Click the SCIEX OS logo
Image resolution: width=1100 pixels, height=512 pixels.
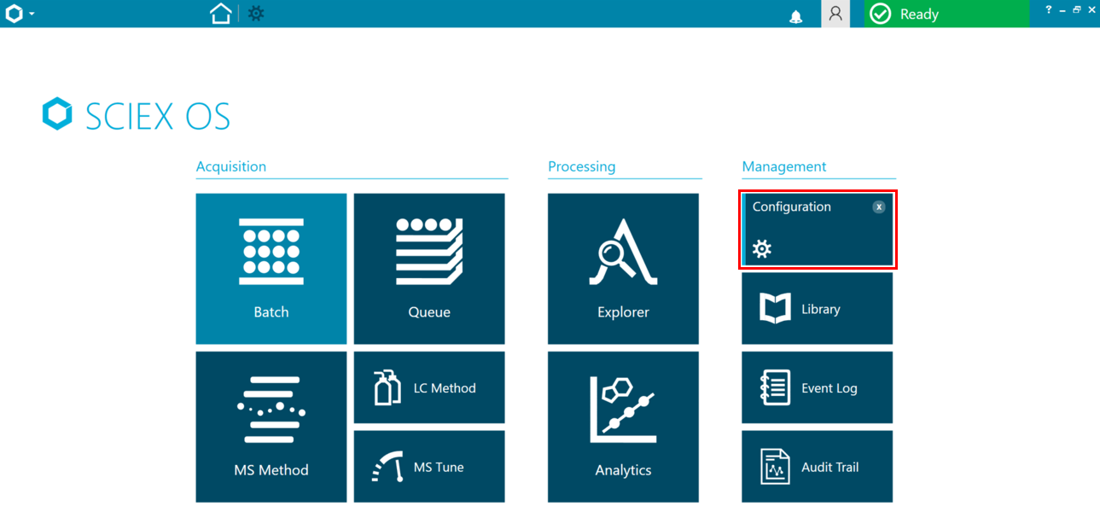[x=137, y=115]
